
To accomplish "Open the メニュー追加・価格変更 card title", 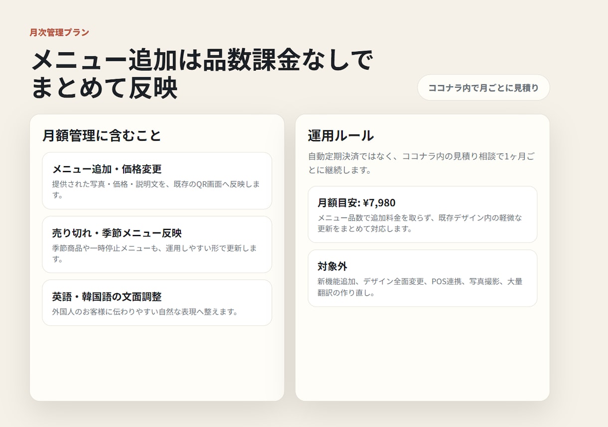I will tap(107, 169).
